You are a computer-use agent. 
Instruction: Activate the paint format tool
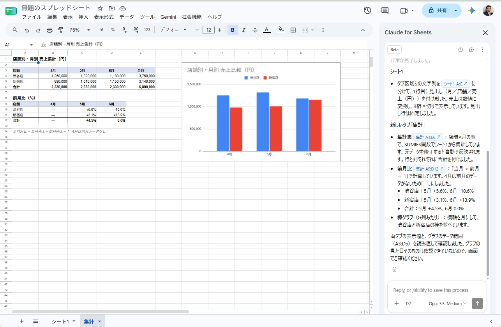point(60,30)
